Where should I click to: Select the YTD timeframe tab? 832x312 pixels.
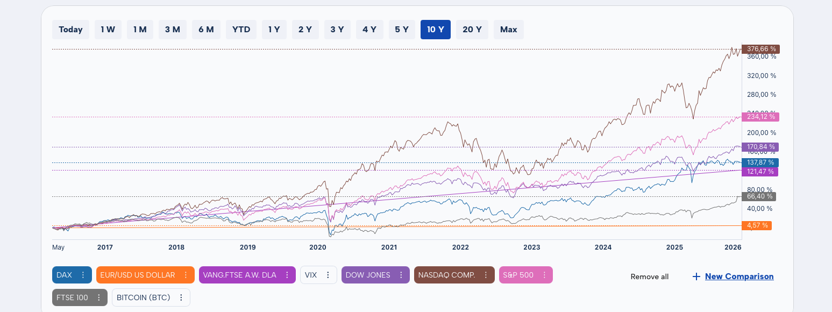click(241, 30)
